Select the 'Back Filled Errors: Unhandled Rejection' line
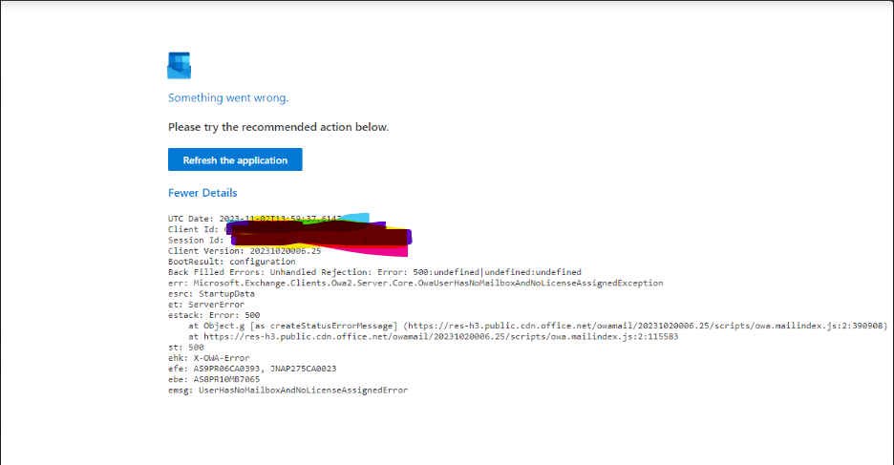The height and width of the screenshot is (465, 894). click(x=374, y=272)
